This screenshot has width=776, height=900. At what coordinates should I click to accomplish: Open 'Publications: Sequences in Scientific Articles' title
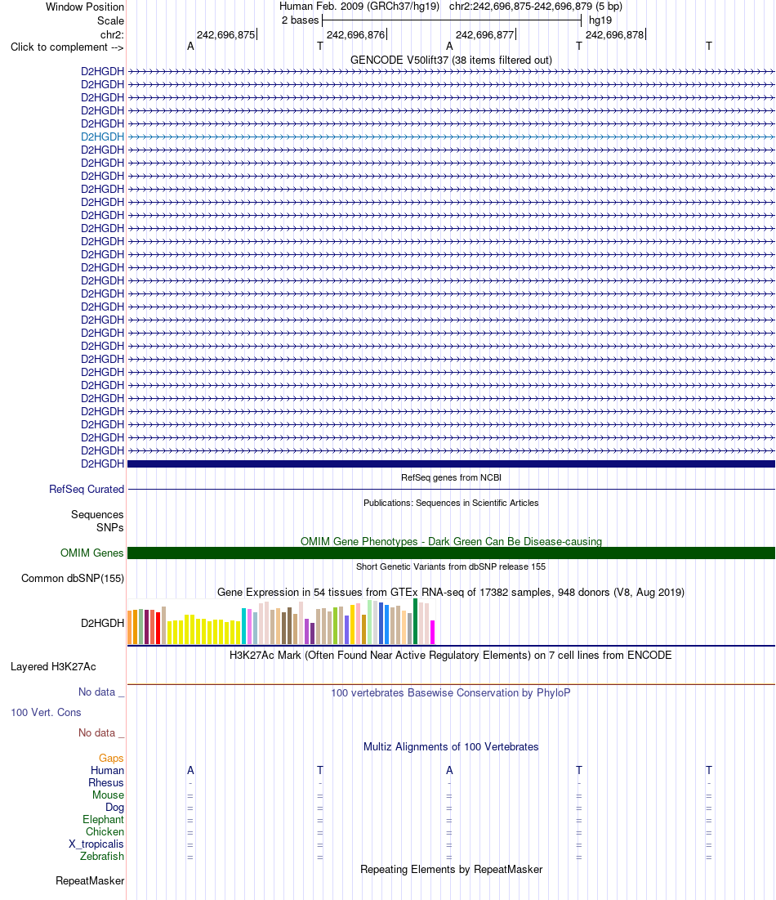pos(451,503)
